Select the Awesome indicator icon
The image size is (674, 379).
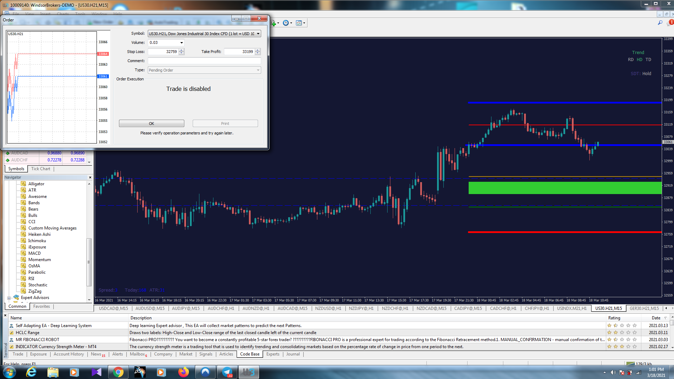click(24, 197)
